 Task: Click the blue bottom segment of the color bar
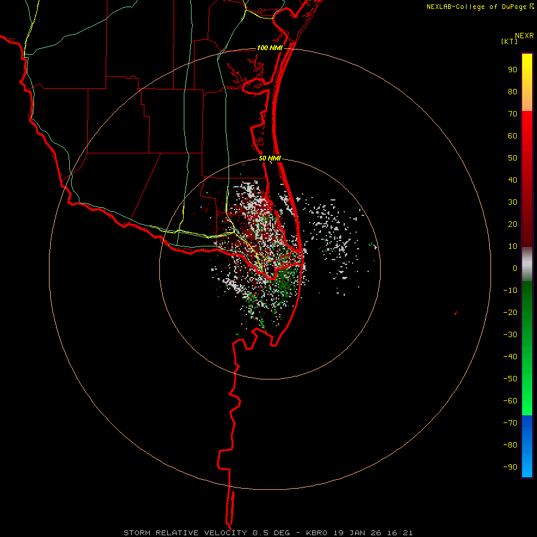coord(527,446)
